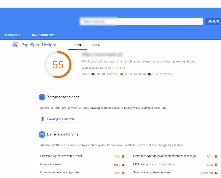This screenshot has height=178, width=221.
Task: Click the Zgromadzone dane heading
Action: pyautogui.click(x=63, y=97)
